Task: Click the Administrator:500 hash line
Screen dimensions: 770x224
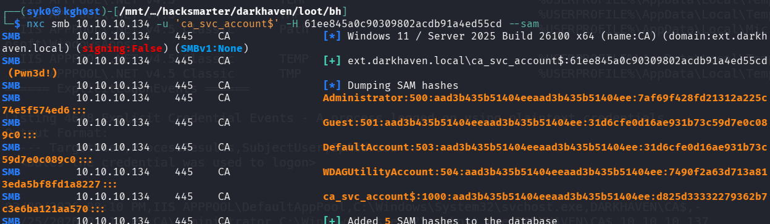Action: coord(545,97)
